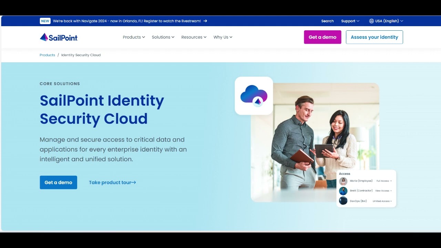
Task: Click the CORE SOLUTIONS label
Action: coord(60,84)
